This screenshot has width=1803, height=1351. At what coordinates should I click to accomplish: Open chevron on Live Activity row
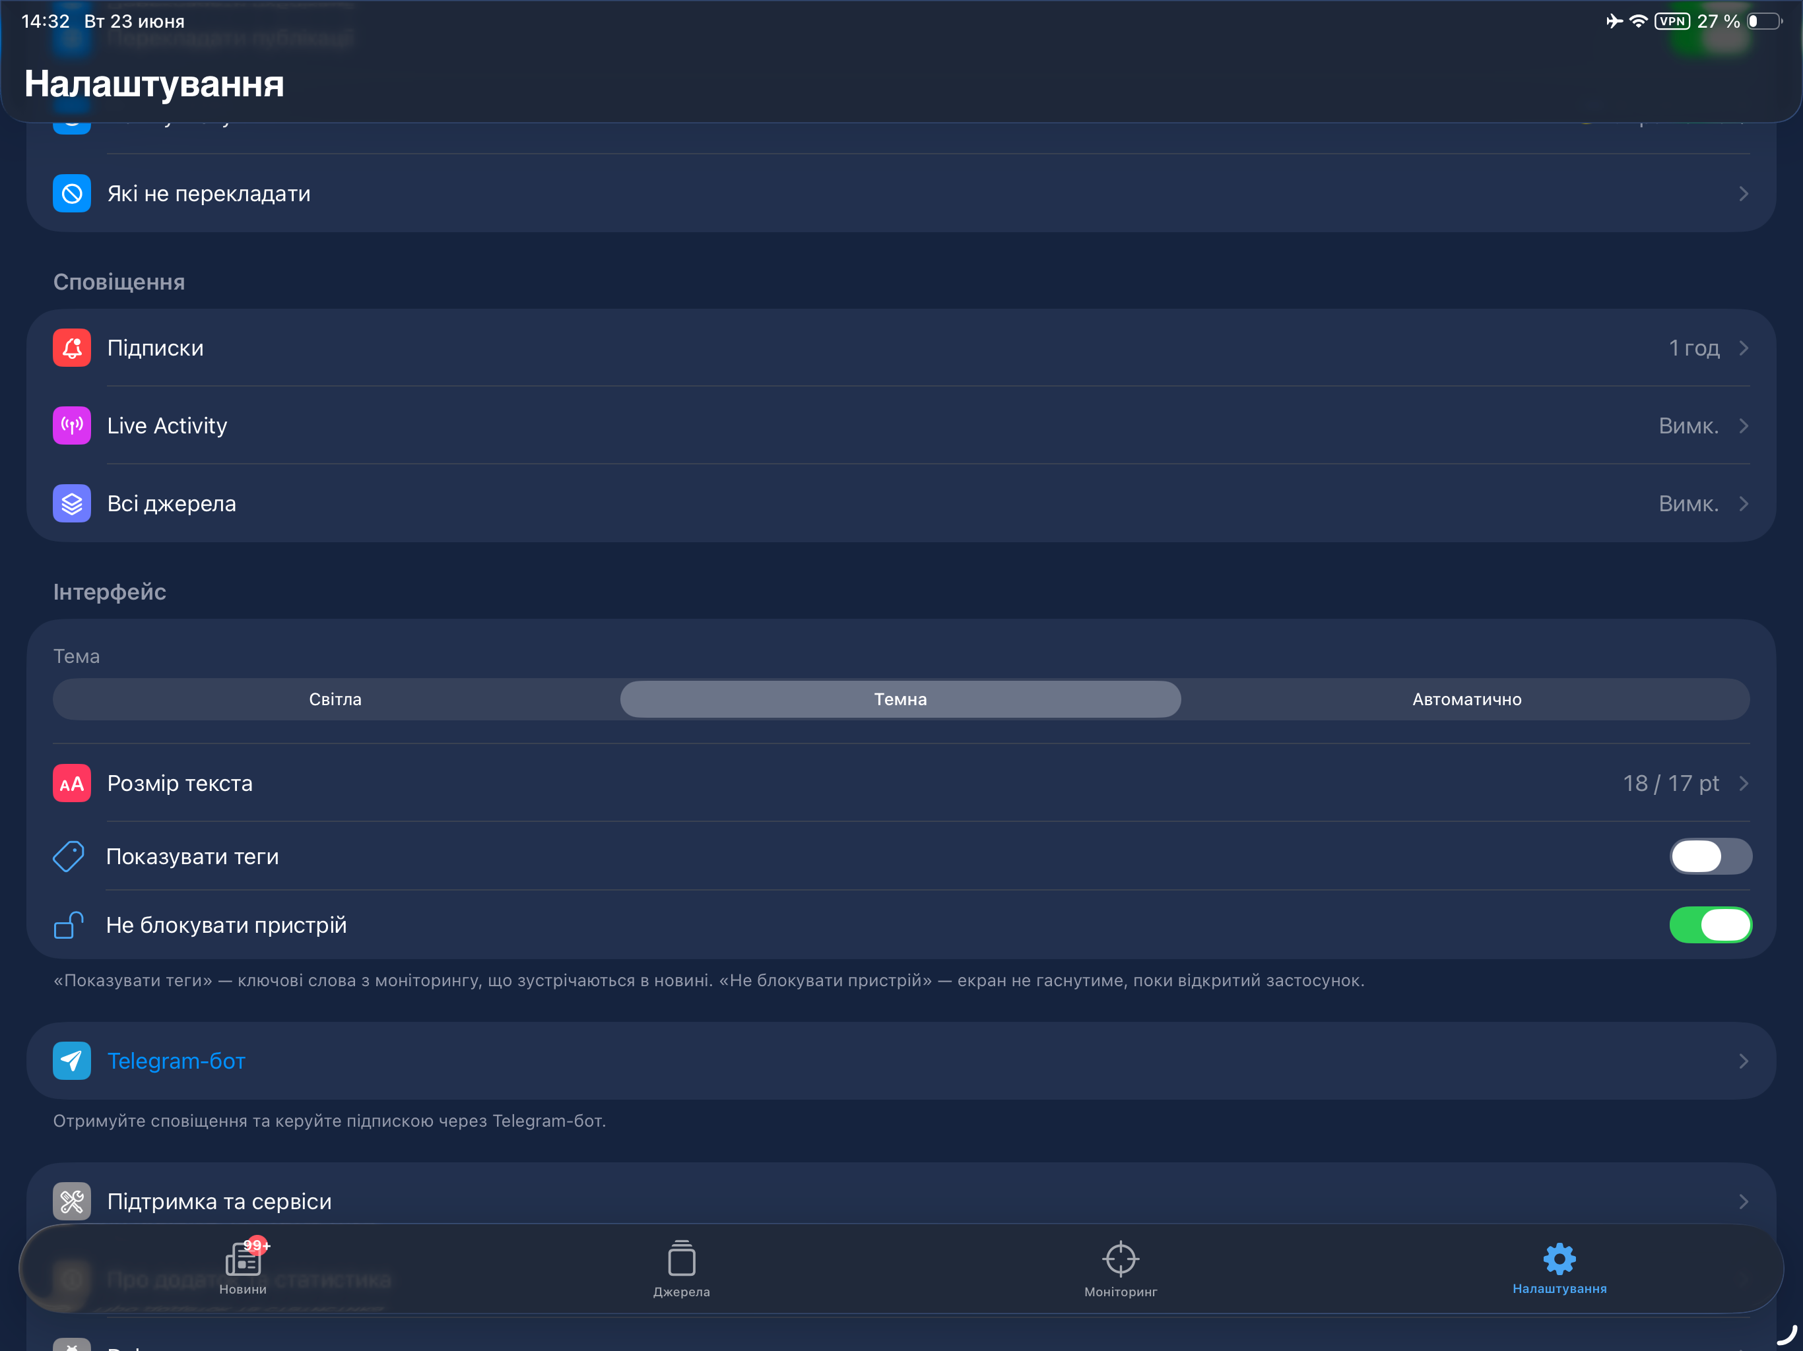click(1744, 425)
